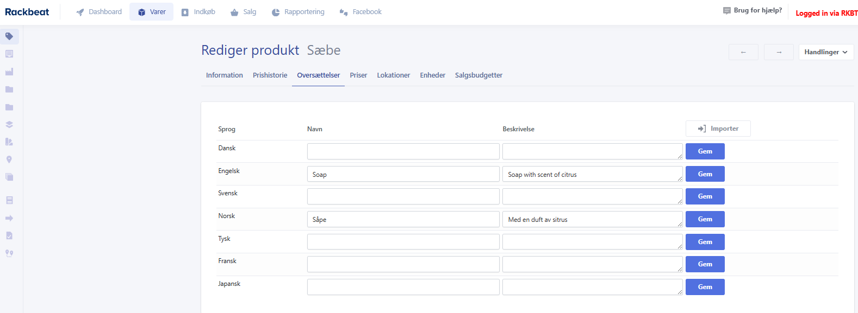Screen dimensions: 858x313
Task: Click the right arrow sidebar icon
Action: (x=9, y=218)
